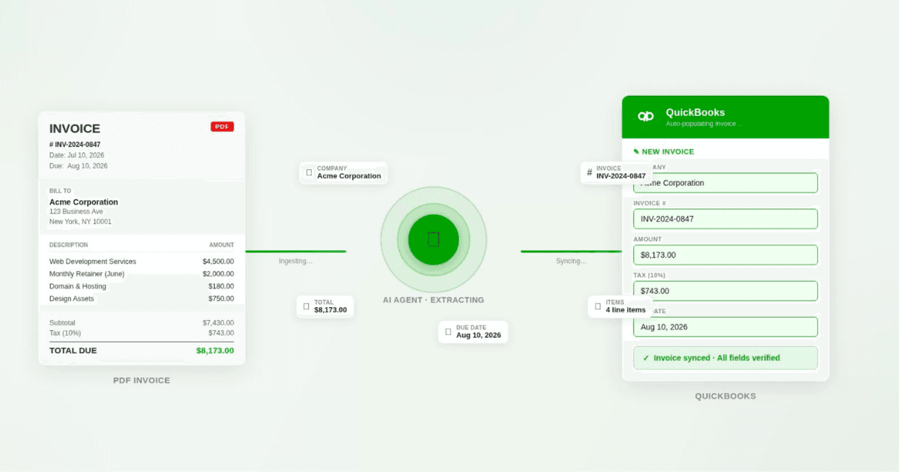Screen dimensions: 899x472
Task: Click the due date field Aug 10, 2026
Action: click(725, 327)
